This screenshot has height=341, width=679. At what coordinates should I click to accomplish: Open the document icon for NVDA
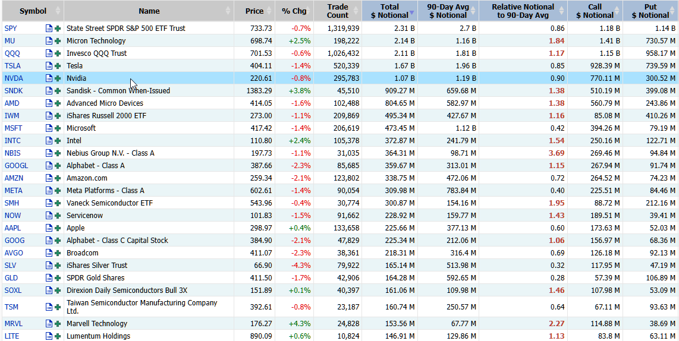(49, 78)
